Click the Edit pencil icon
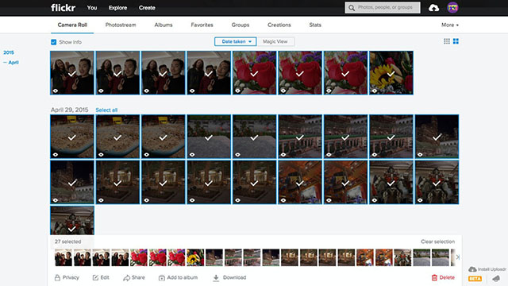The height and width of the screenshot is (286, 508). [x=95, y=277]
